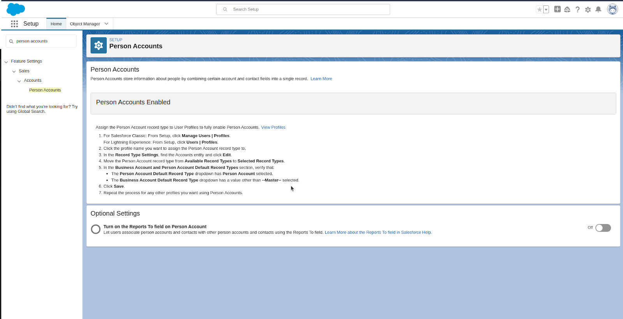623x319 pixels.
Task: Click the SETUP breadcrumb label
Action: [x=116, y=40]
